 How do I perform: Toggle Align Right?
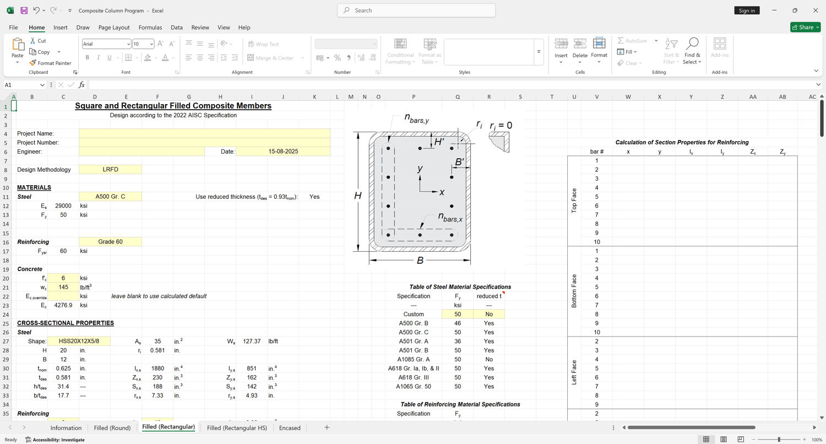(211, 58)
